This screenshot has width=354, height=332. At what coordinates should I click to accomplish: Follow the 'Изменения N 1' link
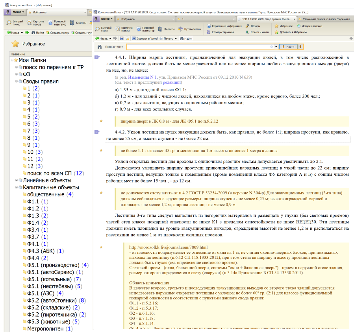click(143, 77)
